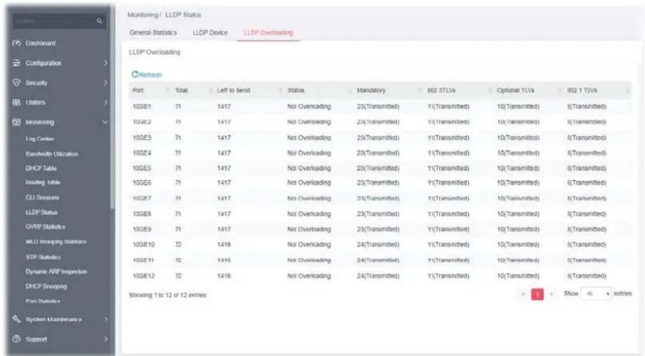This screenshot has width=645, height=356.
Task: Expand the System Maintenance chevron
Action: tap(105, 319)
